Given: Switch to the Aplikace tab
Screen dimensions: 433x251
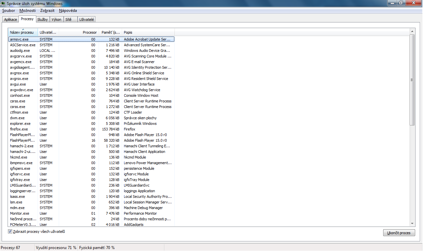Looking at the screenshot, I should (x=11, y=19).
